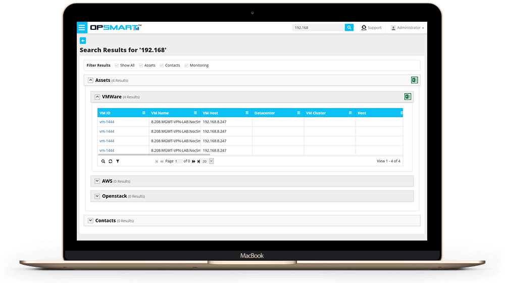The image size is (505, 283).
Task: Expand the AWS section
Action: 97,181
